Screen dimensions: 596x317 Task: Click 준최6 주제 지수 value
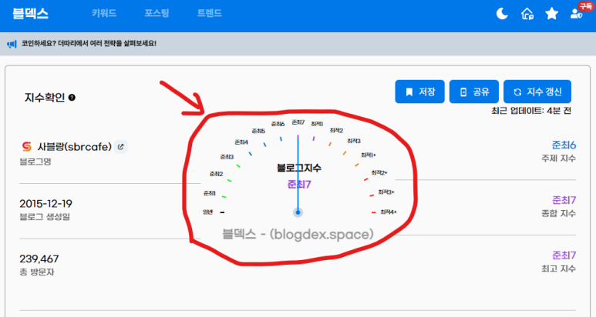[564, 145]
